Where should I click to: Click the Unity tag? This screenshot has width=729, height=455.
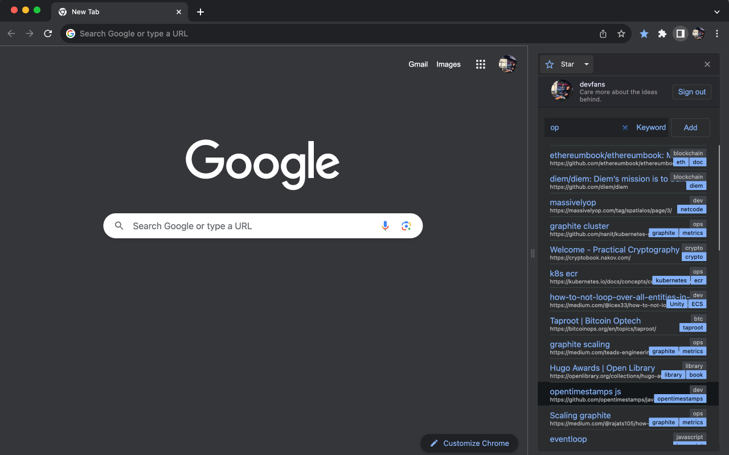(677, 304)
